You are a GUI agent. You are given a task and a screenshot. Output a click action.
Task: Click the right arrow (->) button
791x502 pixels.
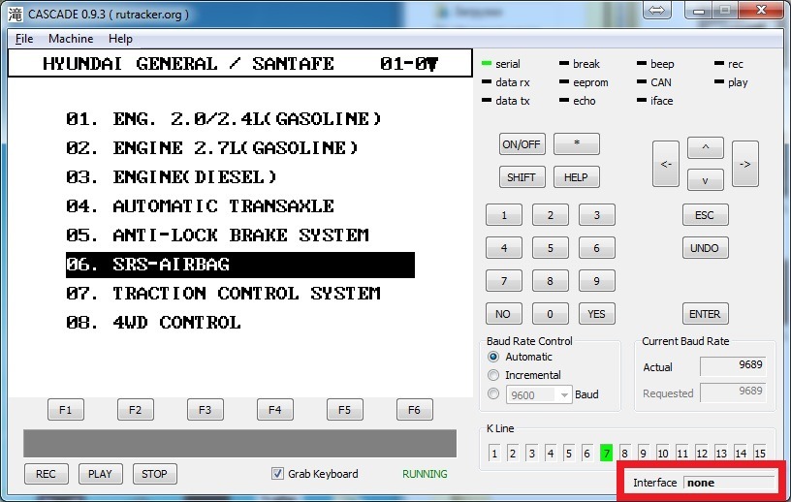pos(745,164)
